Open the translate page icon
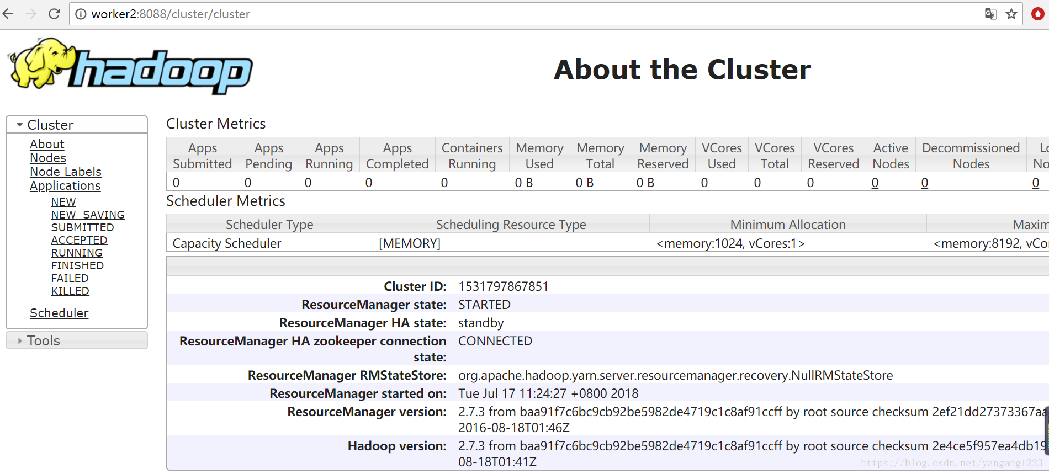 (x=991, y=14)
